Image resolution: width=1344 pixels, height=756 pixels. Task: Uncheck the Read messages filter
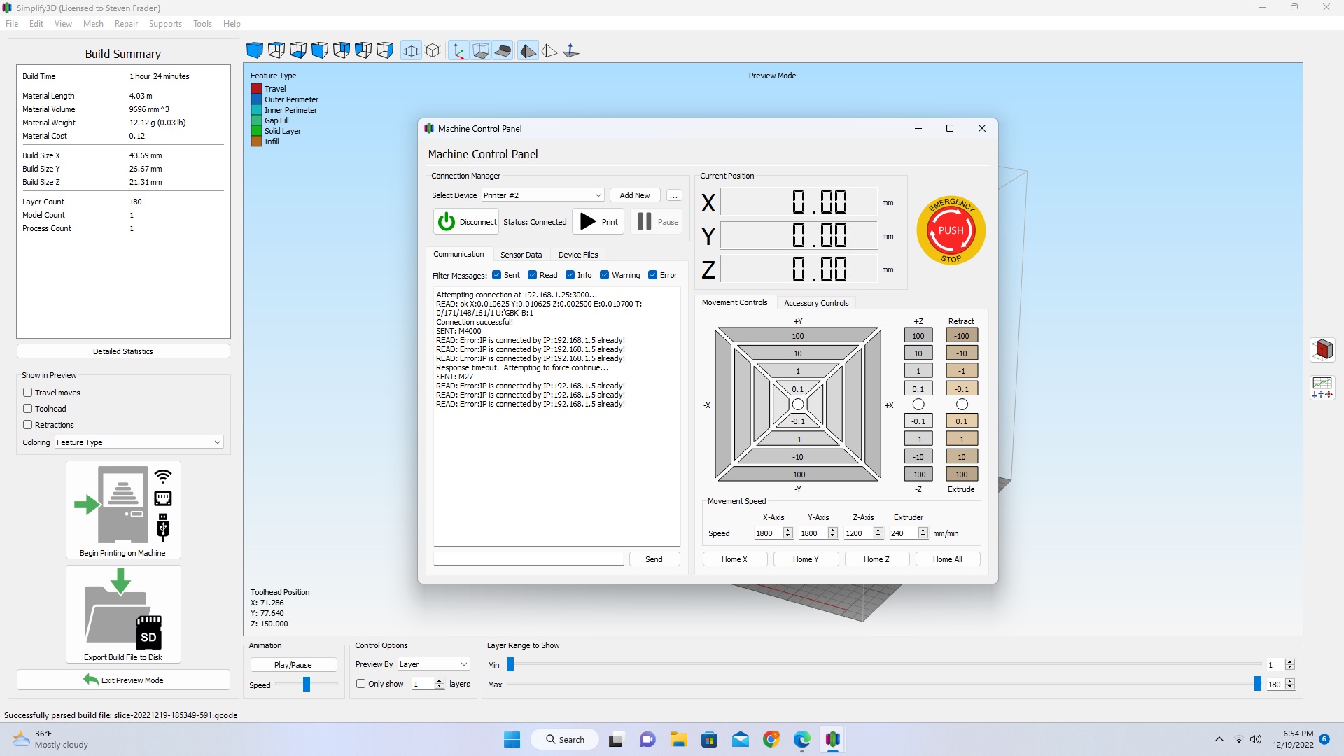click(533, 275)
